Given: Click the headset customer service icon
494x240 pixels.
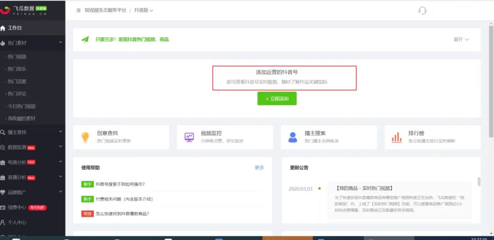Looking at the screenshot, I should pos(422,10).
